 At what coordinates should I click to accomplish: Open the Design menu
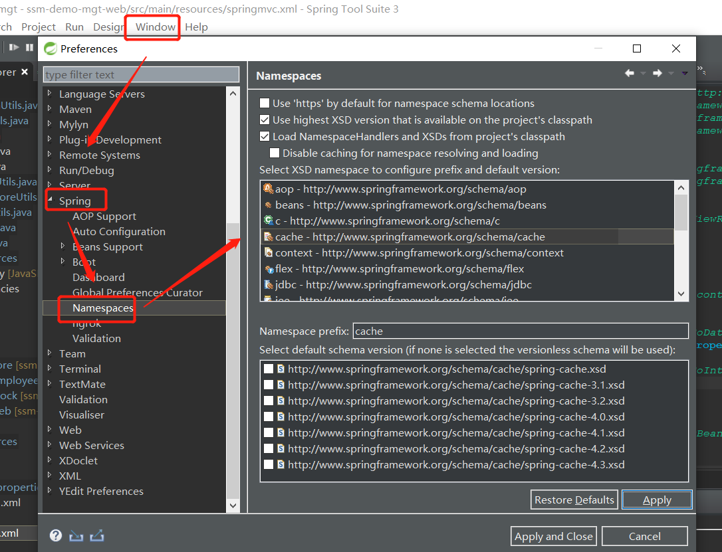tap(108, 27)
